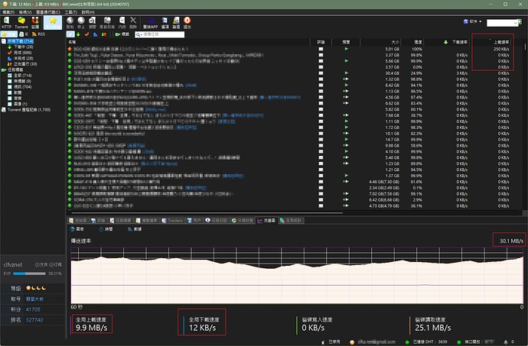Click the 327740 rank link
The height and width of the screenshot is (346, 528).
pyautogui.click(x=34, y=320)
